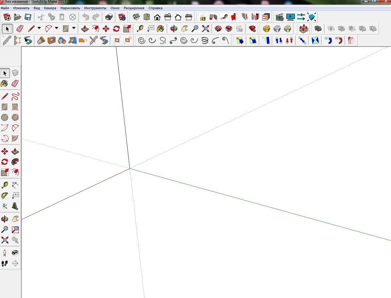The height and width of the screenshot is (298, 391).
Task: Click the Print icon in top toolbar
Action: pos(109,17)
